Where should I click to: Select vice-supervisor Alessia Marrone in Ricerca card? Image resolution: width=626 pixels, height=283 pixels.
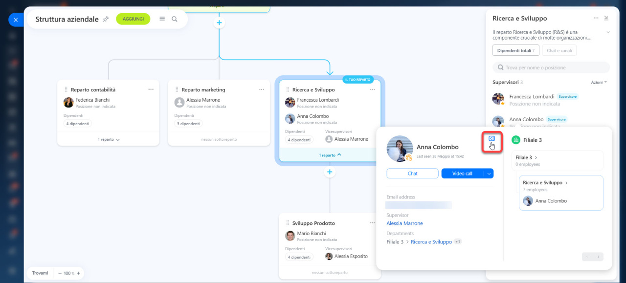pyautogui.click(x=351, y=139)
